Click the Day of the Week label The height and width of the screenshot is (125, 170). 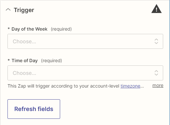click(30, 29)
